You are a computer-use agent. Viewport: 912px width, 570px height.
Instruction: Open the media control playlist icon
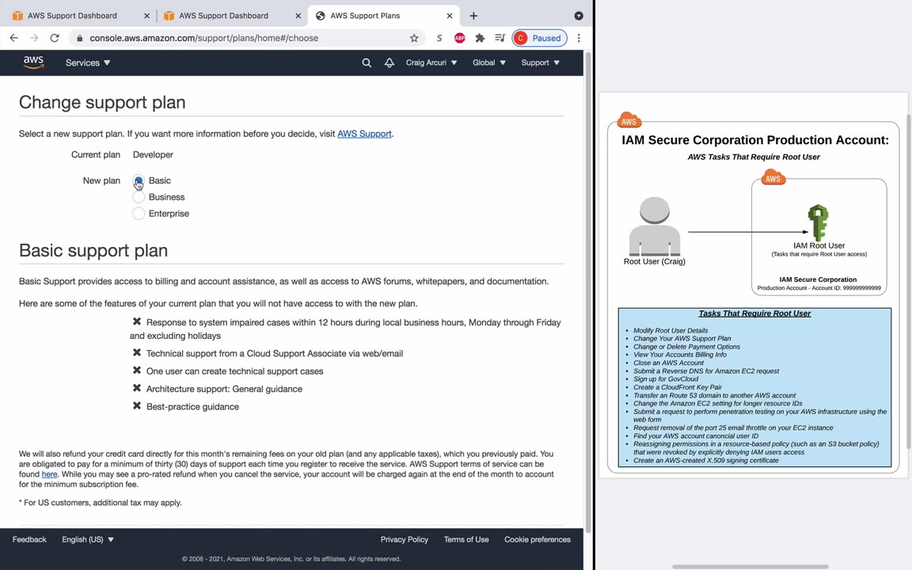(x=500, y=38)
